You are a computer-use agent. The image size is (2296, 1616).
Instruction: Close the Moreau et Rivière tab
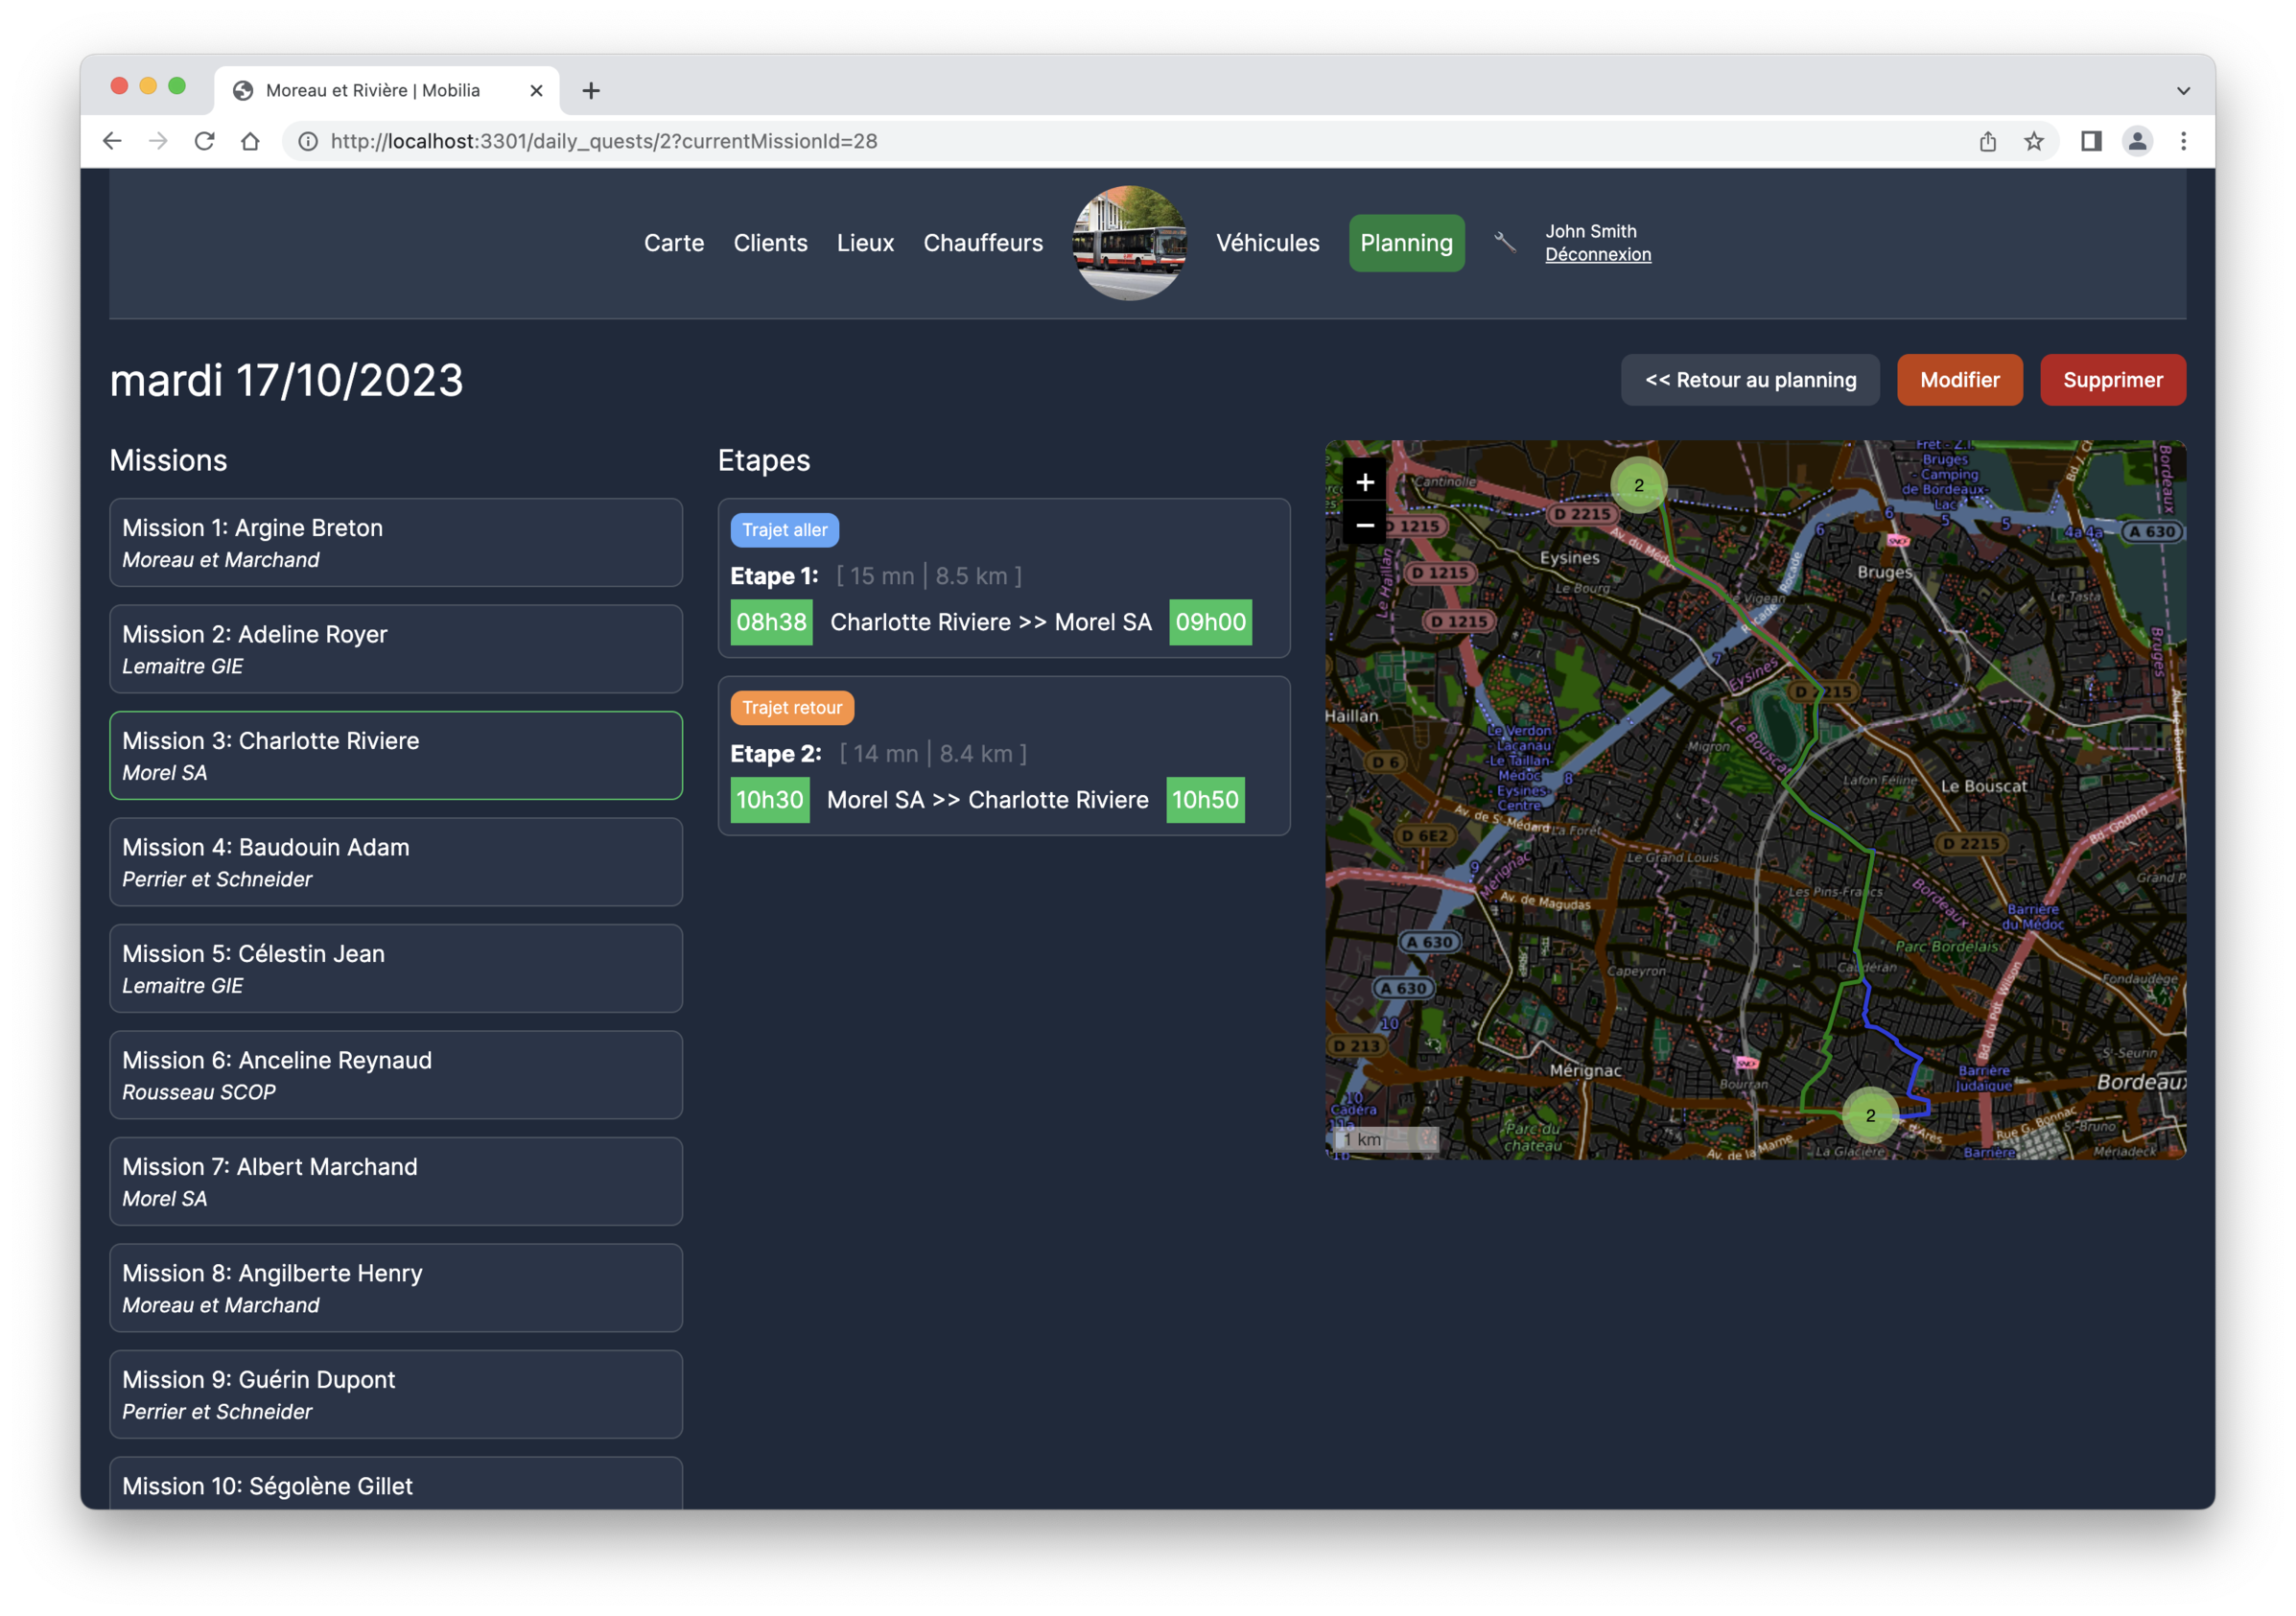[536, 90]
